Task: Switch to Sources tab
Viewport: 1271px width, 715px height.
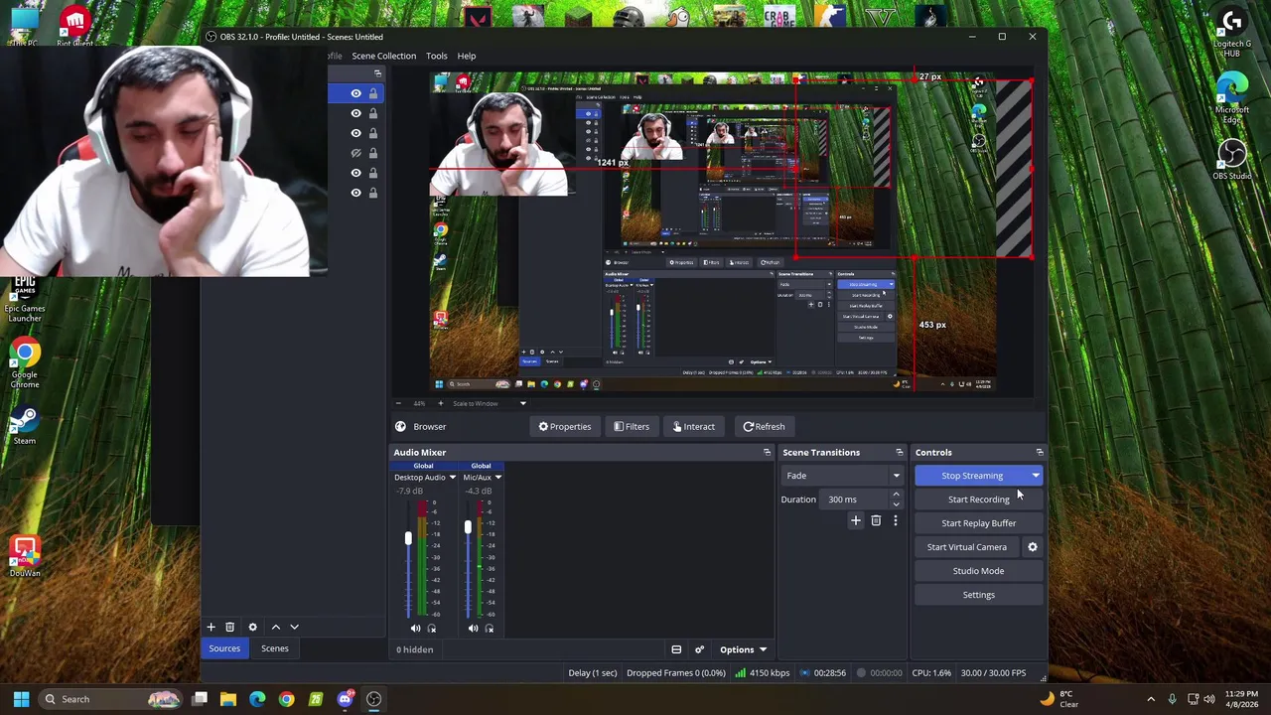Action: (x=224, y=648)
